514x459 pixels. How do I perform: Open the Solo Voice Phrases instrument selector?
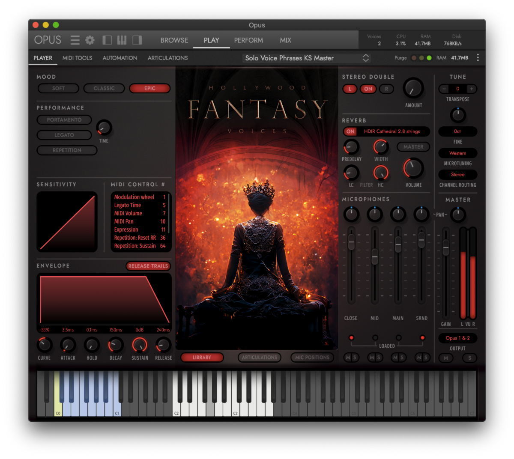(x=306, y=58)
